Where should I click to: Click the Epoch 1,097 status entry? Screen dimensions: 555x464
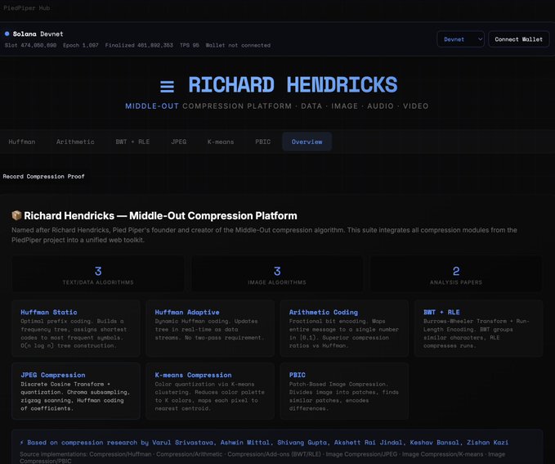point(81,45)
